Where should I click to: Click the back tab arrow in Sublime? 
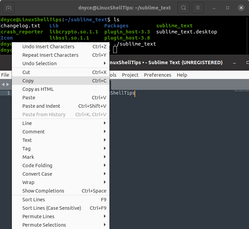3,84
